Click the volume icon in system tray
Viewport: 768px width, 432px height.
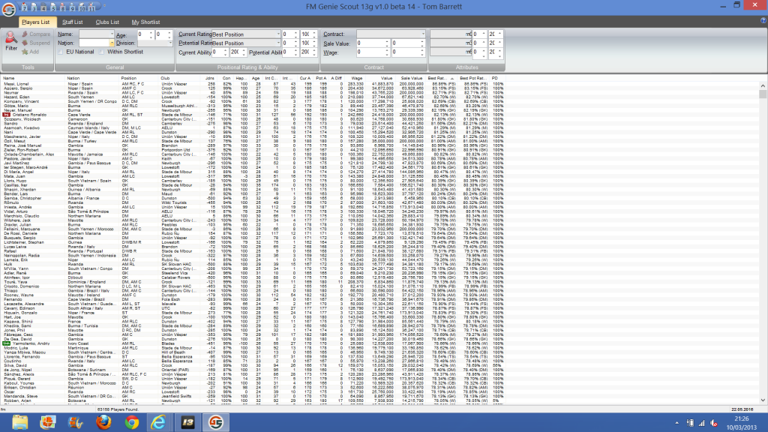point(714,423)
